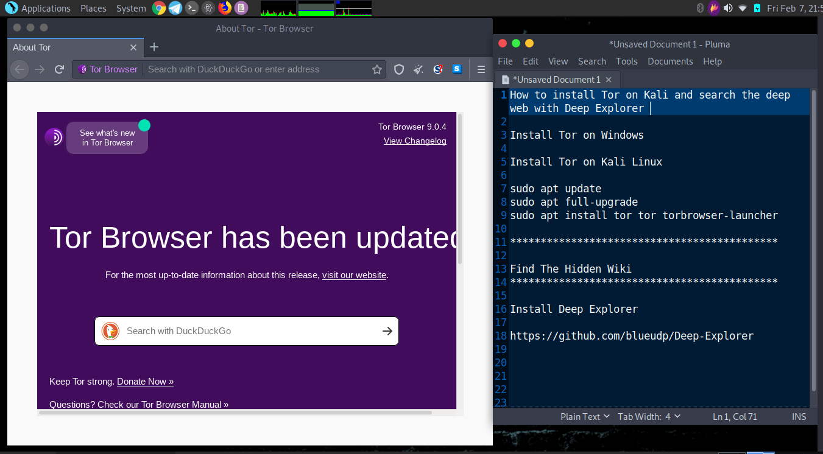Click the Tor onion logo on page
This screenshot has height=454, width=823.
[x=54, y=137]
